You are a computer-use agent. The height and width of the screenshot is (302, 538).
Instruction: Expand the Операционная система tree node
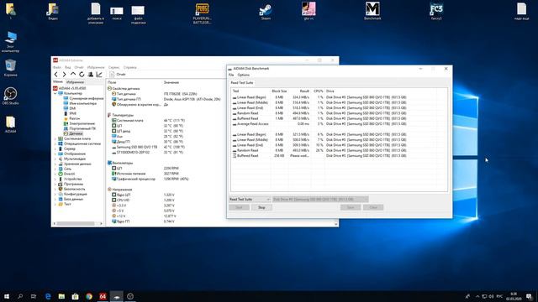[x=55, y=143]
